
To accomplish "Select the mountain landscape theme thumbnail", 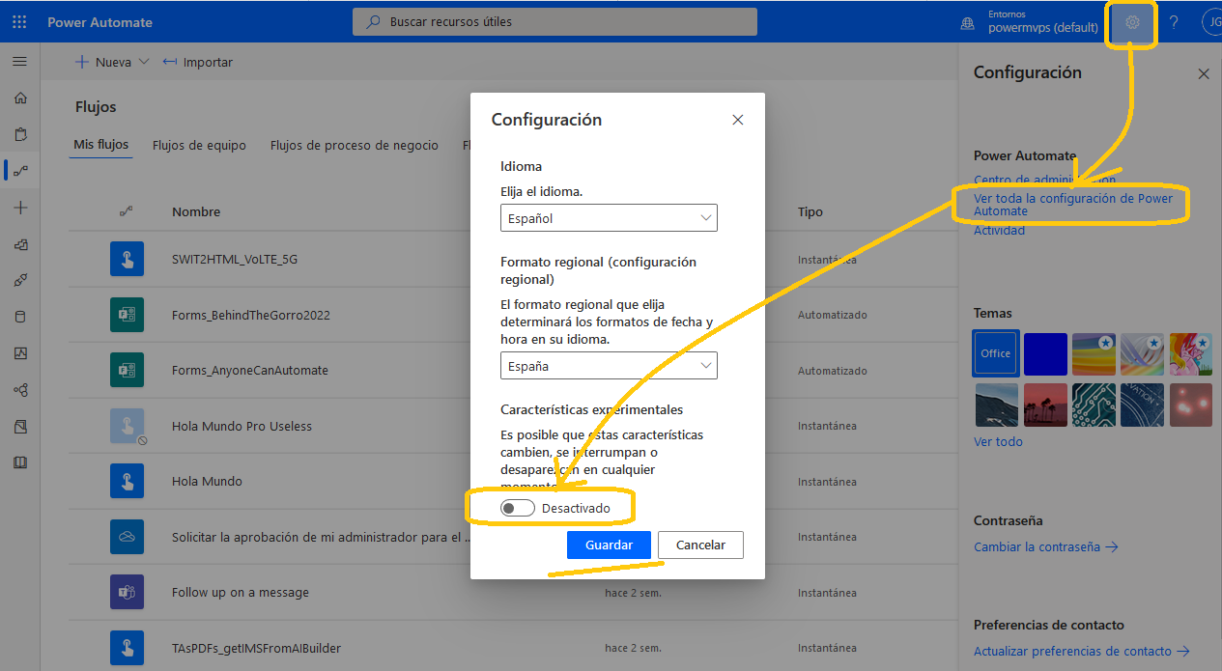I will [996, 405].
